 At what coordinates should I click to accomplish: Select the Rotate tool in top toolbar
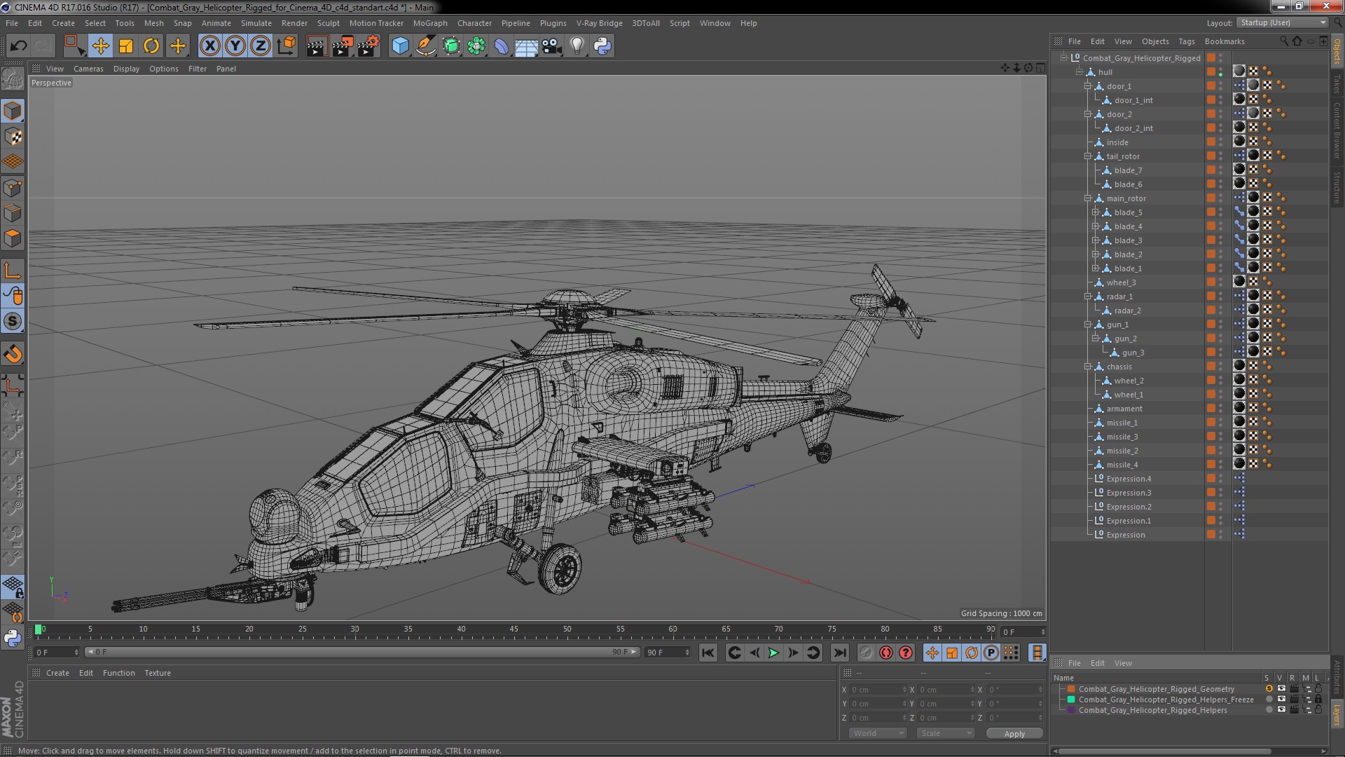151,46
